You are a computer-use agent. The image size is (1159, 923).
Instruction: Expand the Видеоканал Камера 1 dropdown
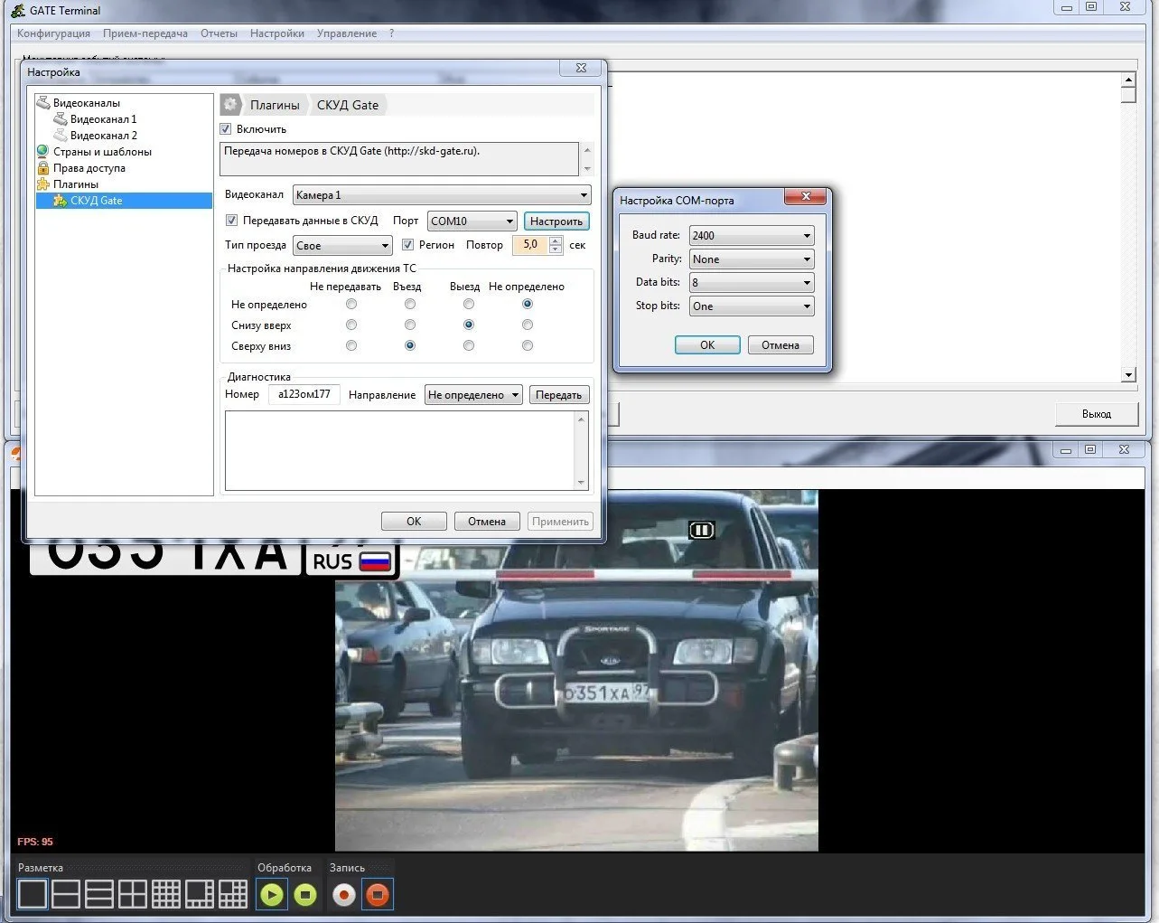pyautogui.click(x=442, y=195)
